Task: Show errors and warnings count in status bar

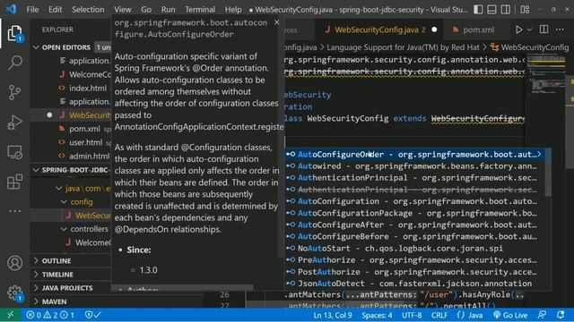Action: (50, 315)
